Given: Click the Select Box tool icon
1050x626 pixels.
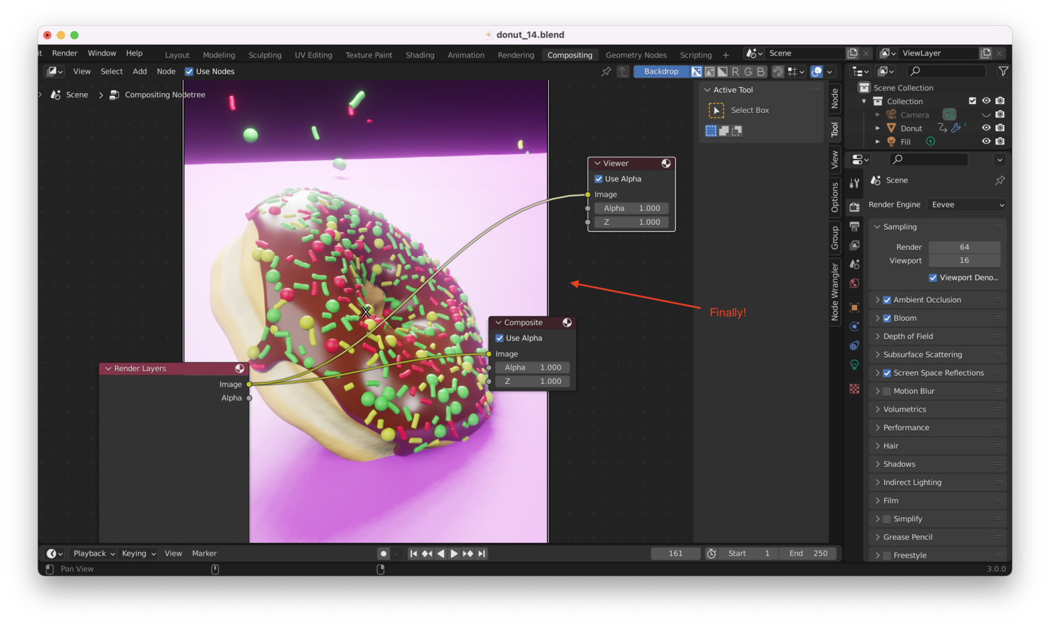Looking at the screenshot, I should point(716,110).
